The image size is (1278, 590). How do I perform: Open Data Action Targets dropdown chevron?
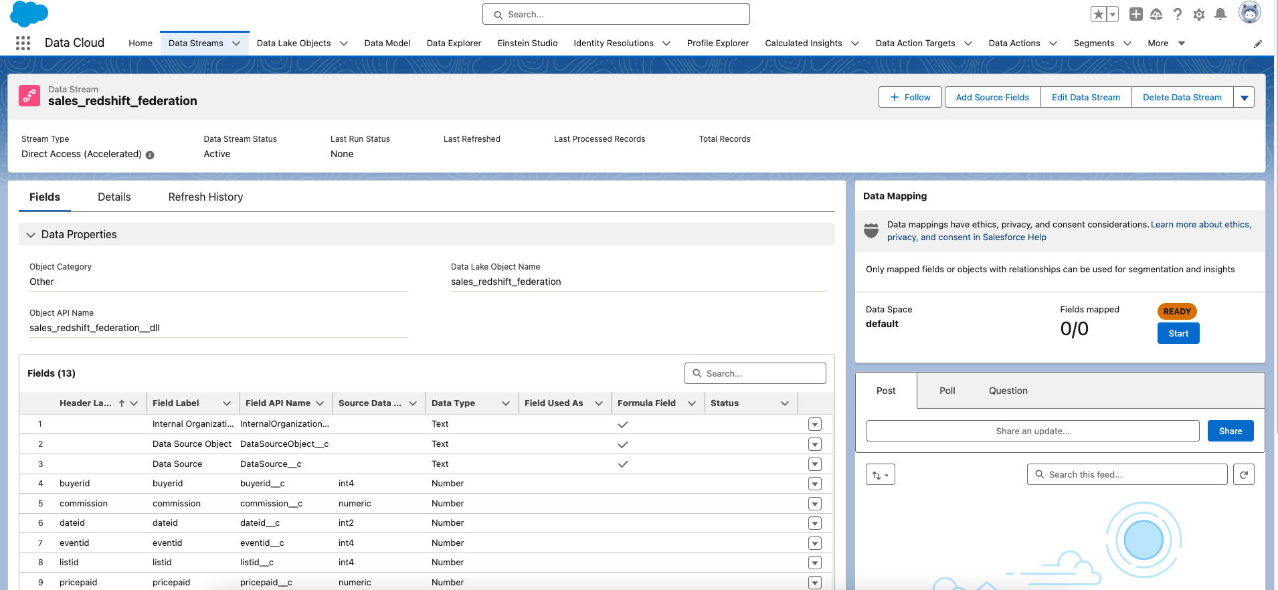pyautogui.click(x=968, y=43)
